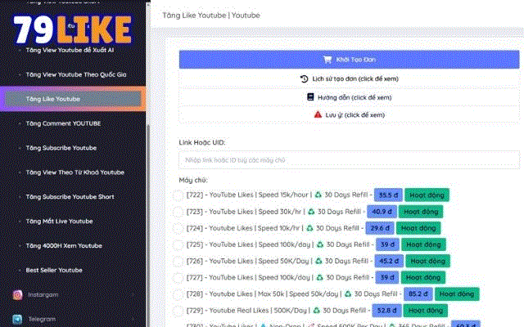This screenshot has height=327, width=524.
Task: Click the Khởi Tạo Đơn button
Action: click(350, 60)
